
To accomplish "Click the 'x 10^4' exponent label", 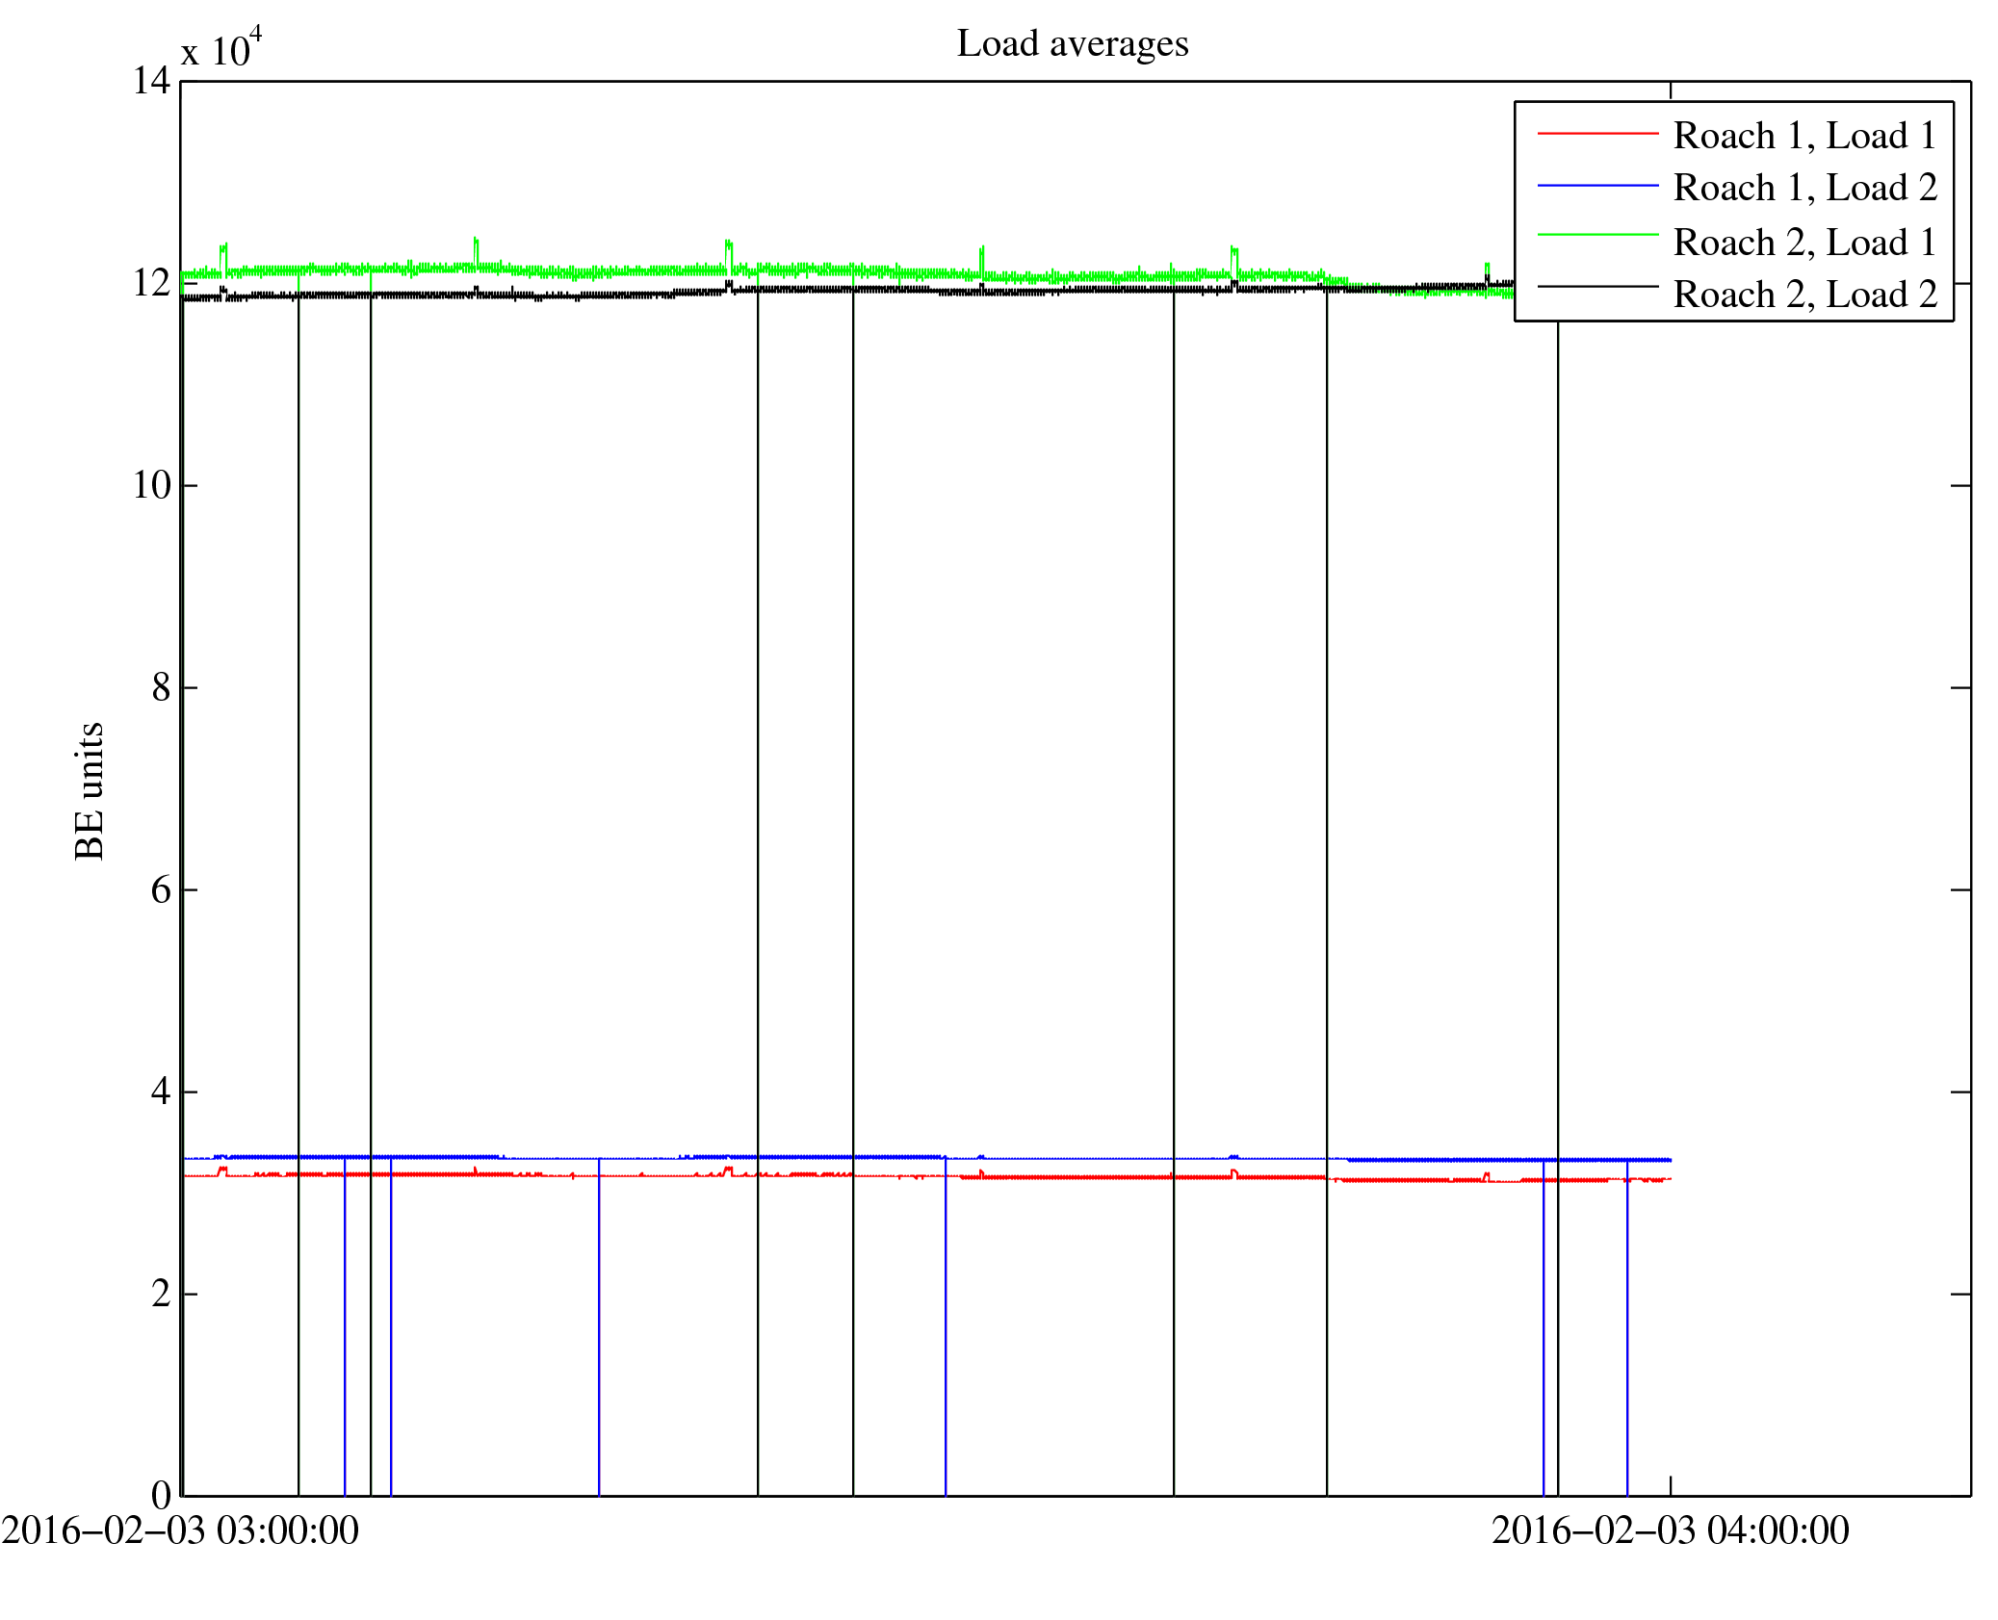I will pyautogui.click(x=221, y=48).
